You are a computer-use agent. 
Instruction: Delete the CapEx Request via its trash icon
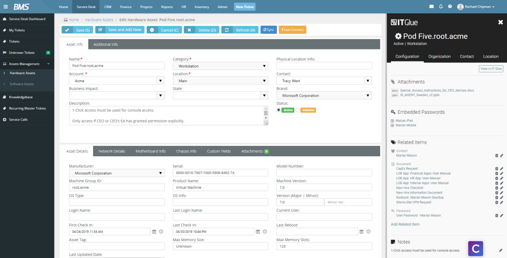[496, 168]
